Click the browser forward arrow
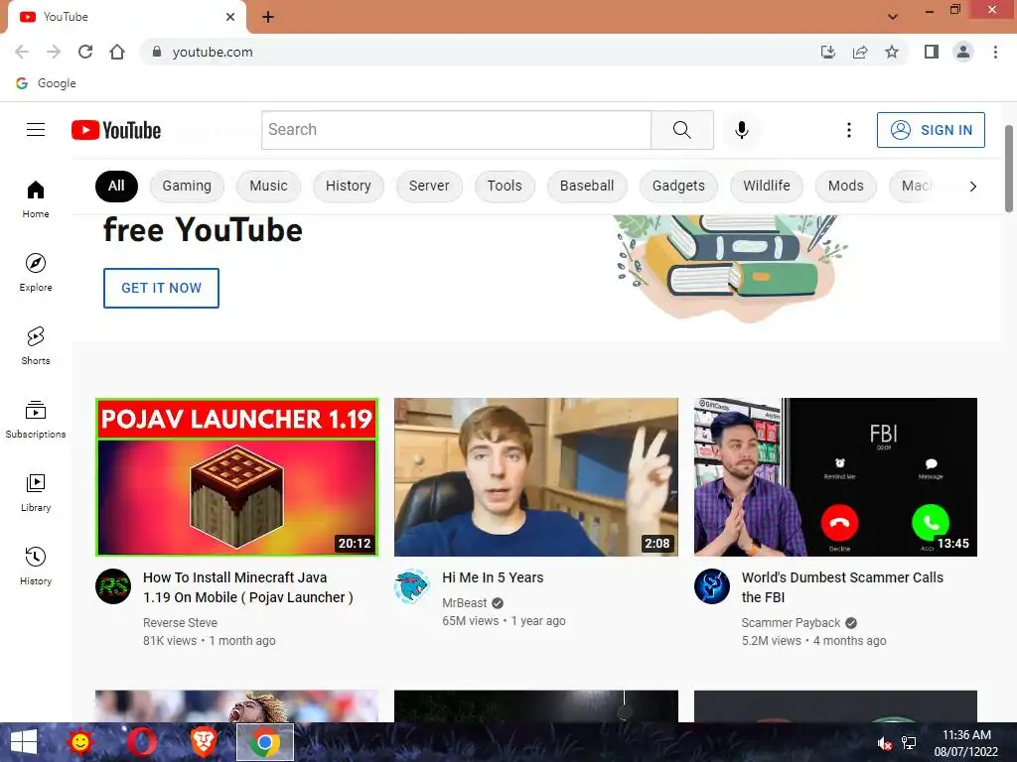 [x=54, y=52]
